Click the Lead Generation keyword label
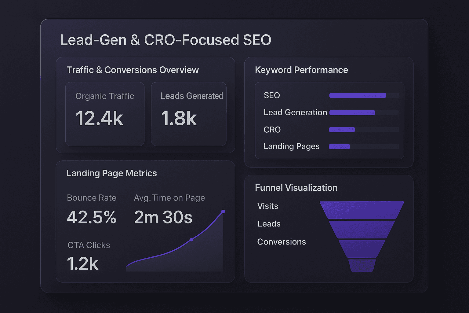The width and height of the screenshot is (469, 313). click(295, 112)
